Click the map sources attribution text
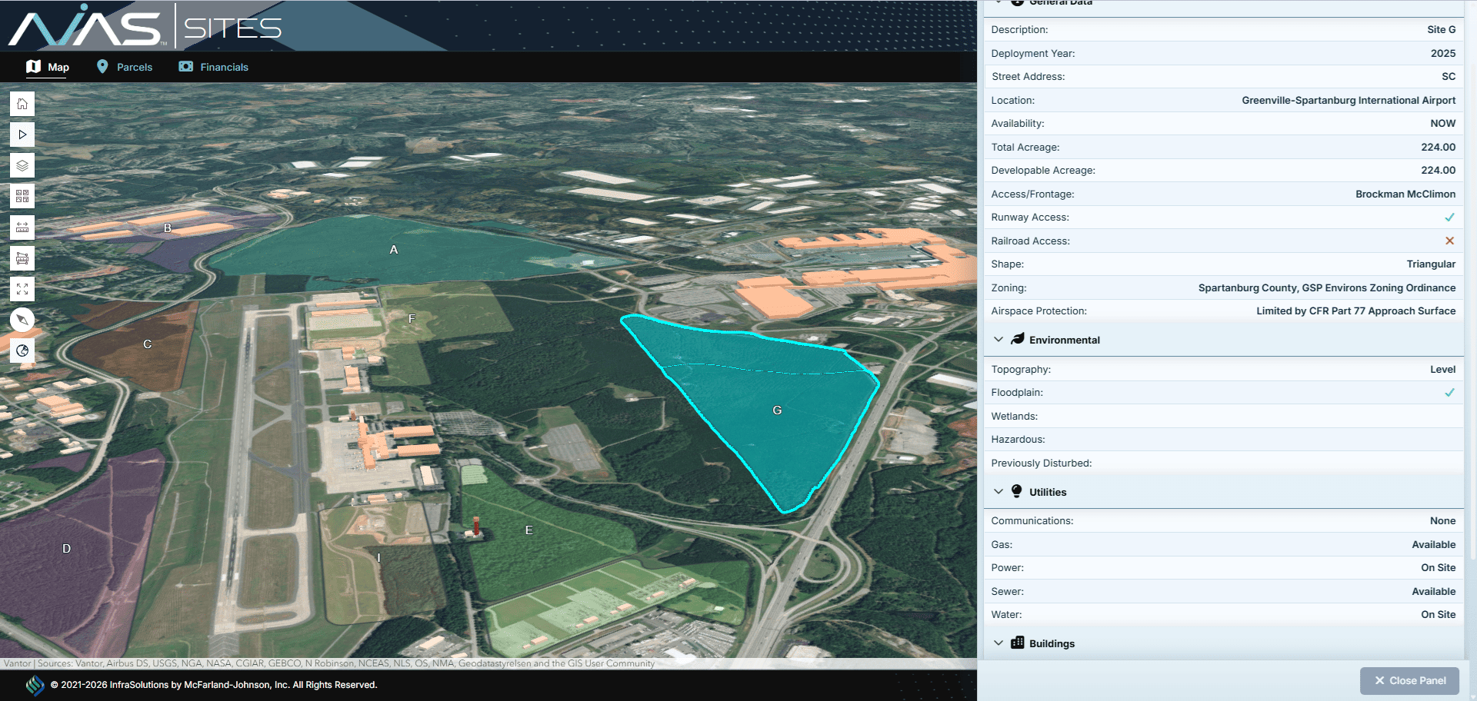Screen dimensions: 1477x701 [x=329, y=663]
